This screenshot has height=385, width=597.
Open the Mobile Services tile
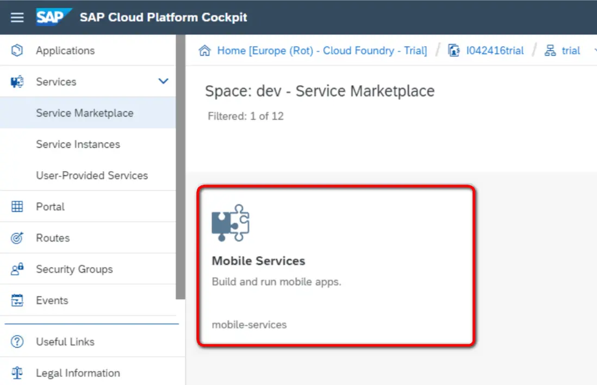point(336,266)
